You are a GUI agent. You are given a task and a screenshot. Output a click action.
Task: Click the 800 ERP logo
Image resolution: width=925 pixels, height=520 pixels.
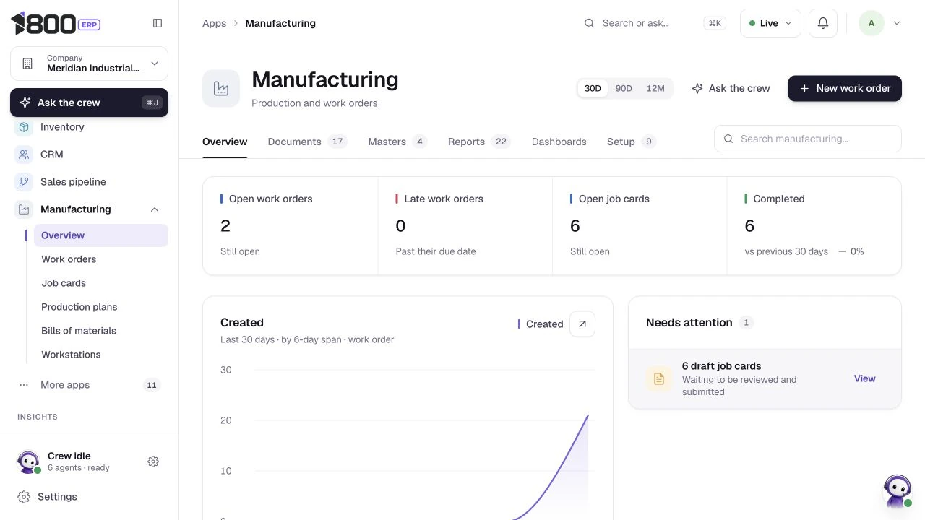point(56,23)
